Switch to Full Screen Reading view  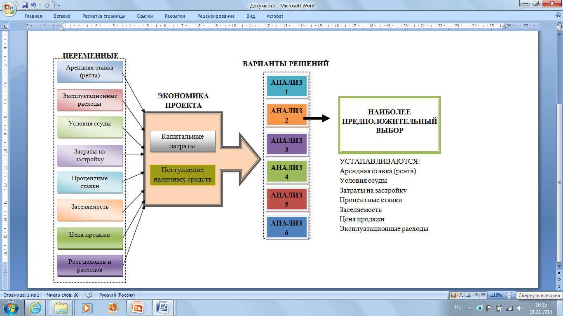(461, 295)
